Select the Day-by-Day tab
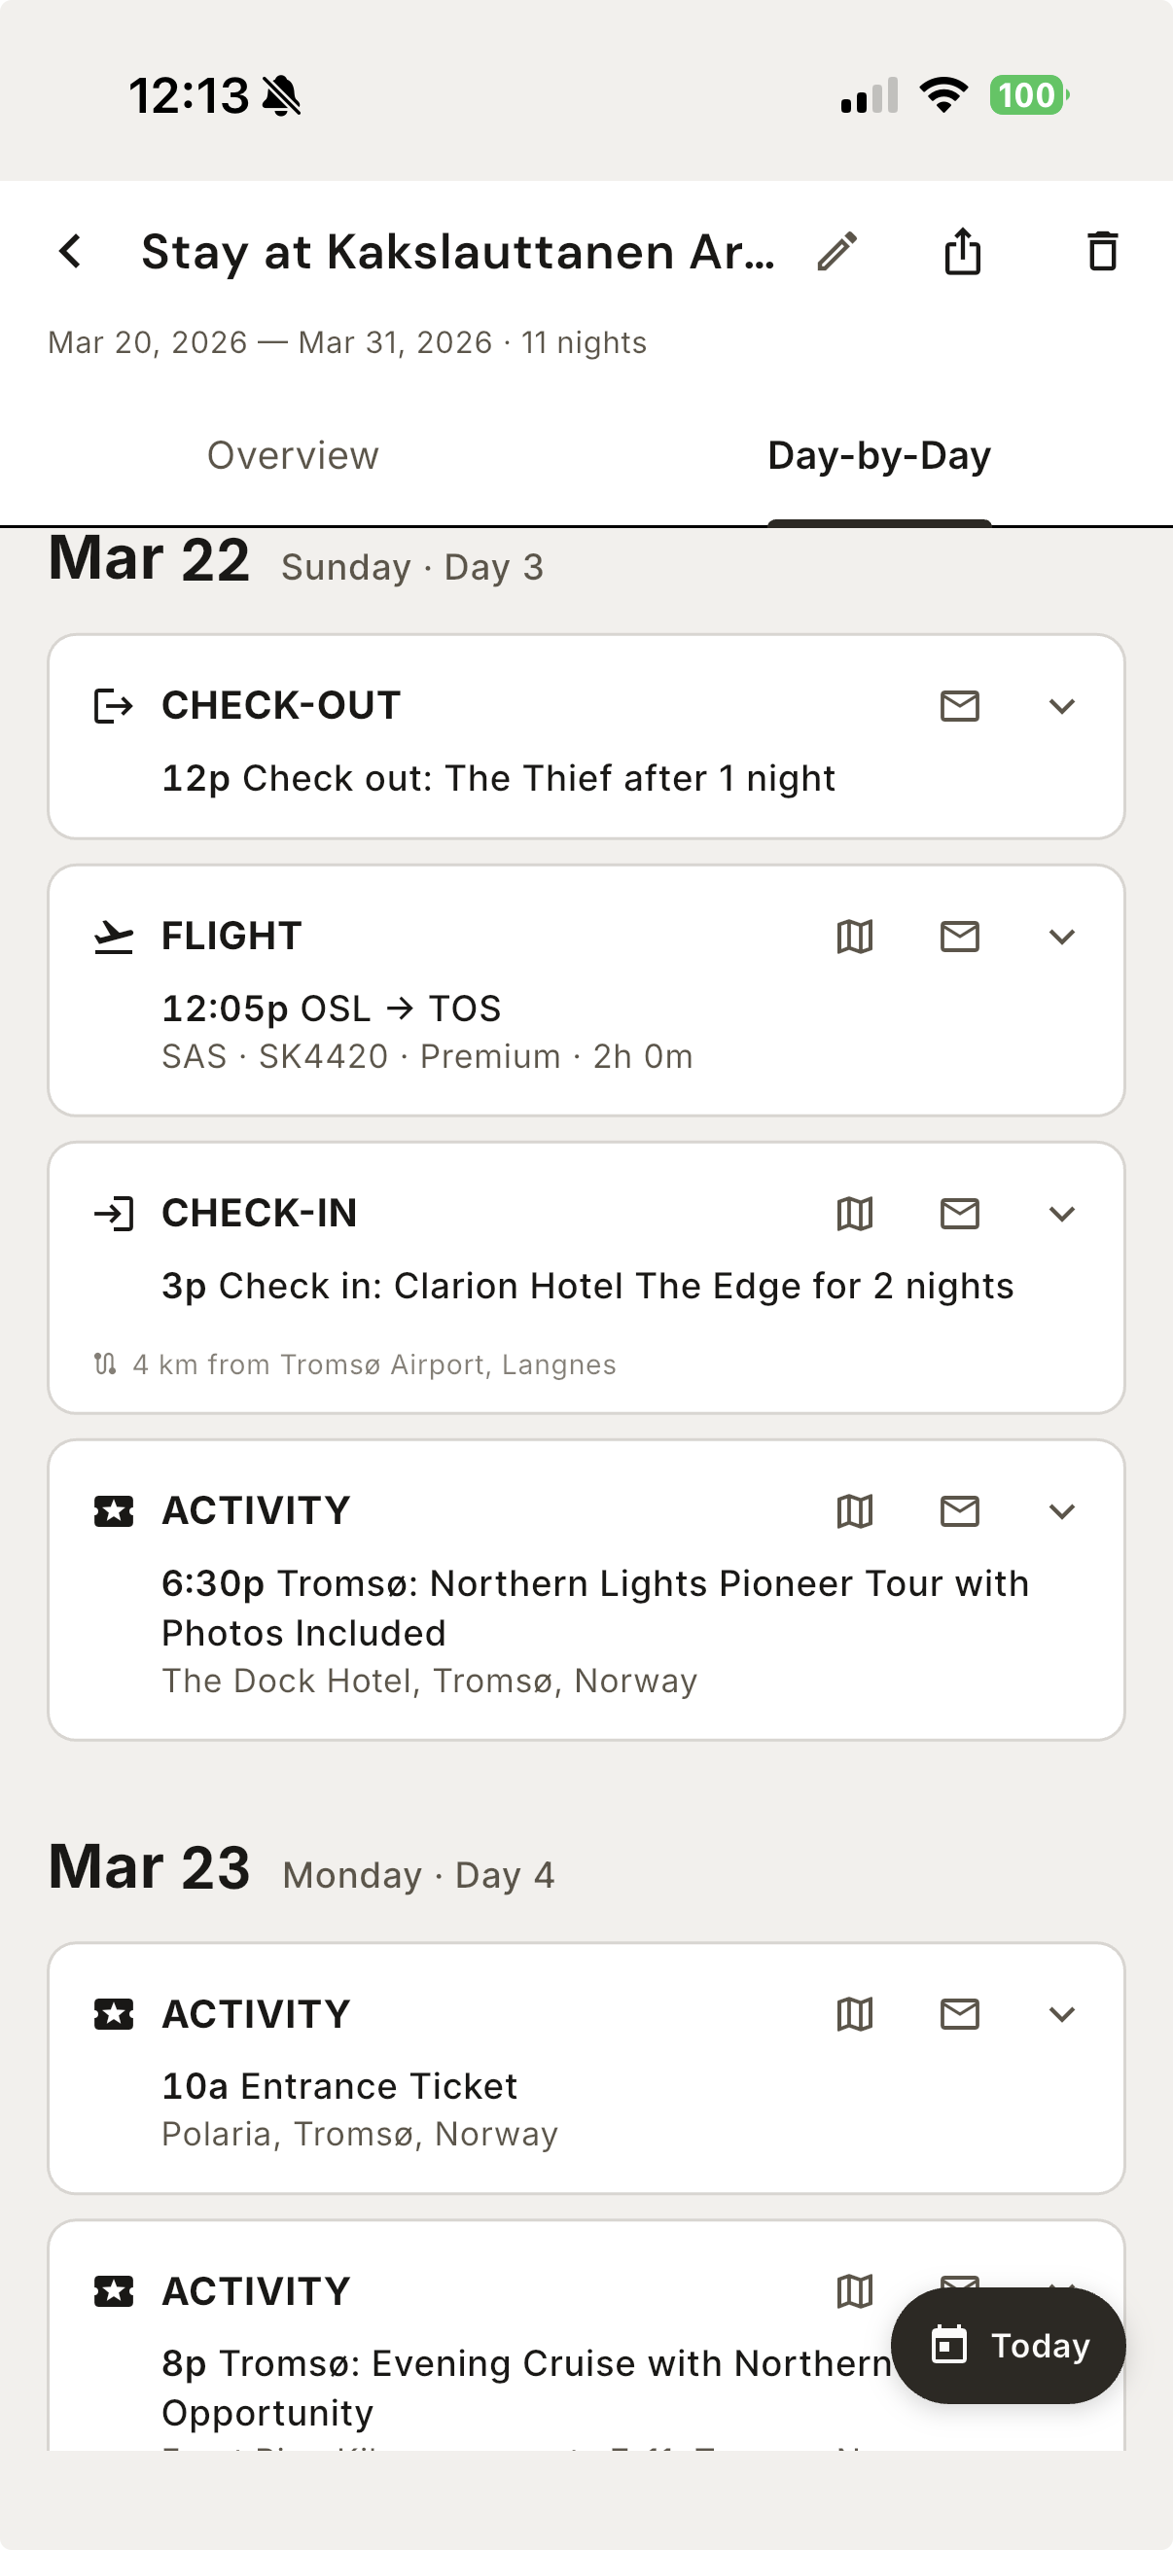1173x2550 pixels. [879, 455]
